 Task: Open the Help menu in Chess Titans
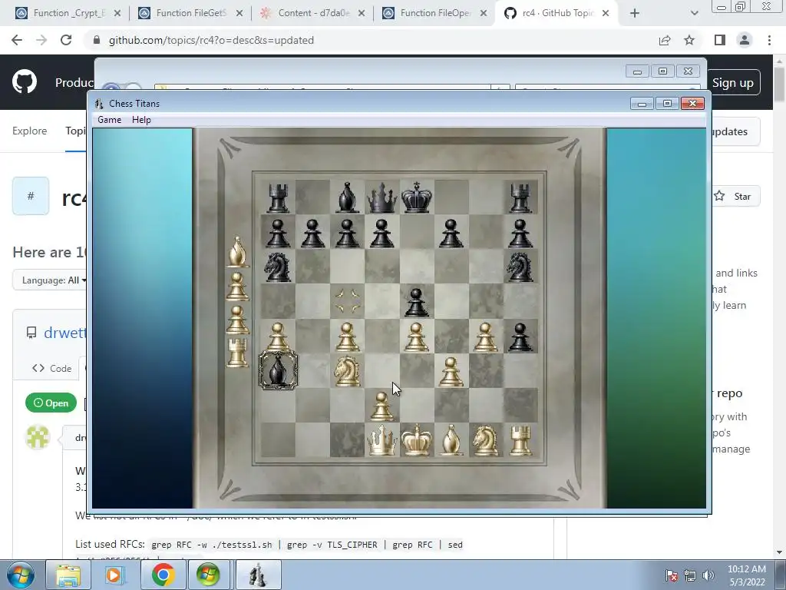[x=141, y=119]
